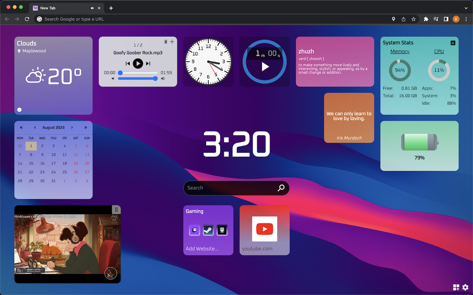Go to next month in calendar

pos(72,128)
